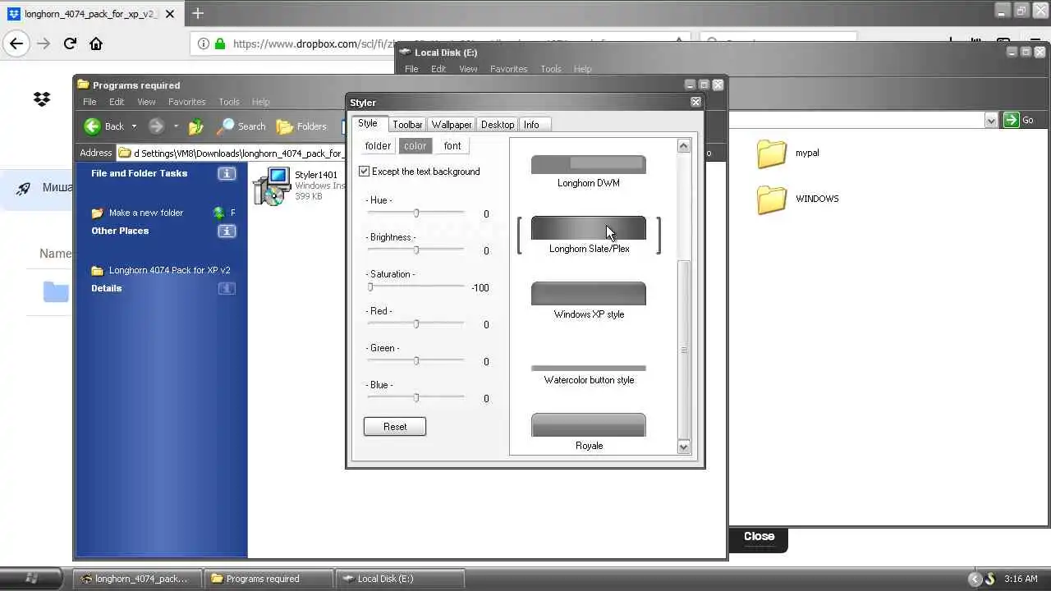Screen dimensions: 1051x591
Task: Open Search in Programs required toolbar
Action: pyautogui.click(x=241, y=126)
